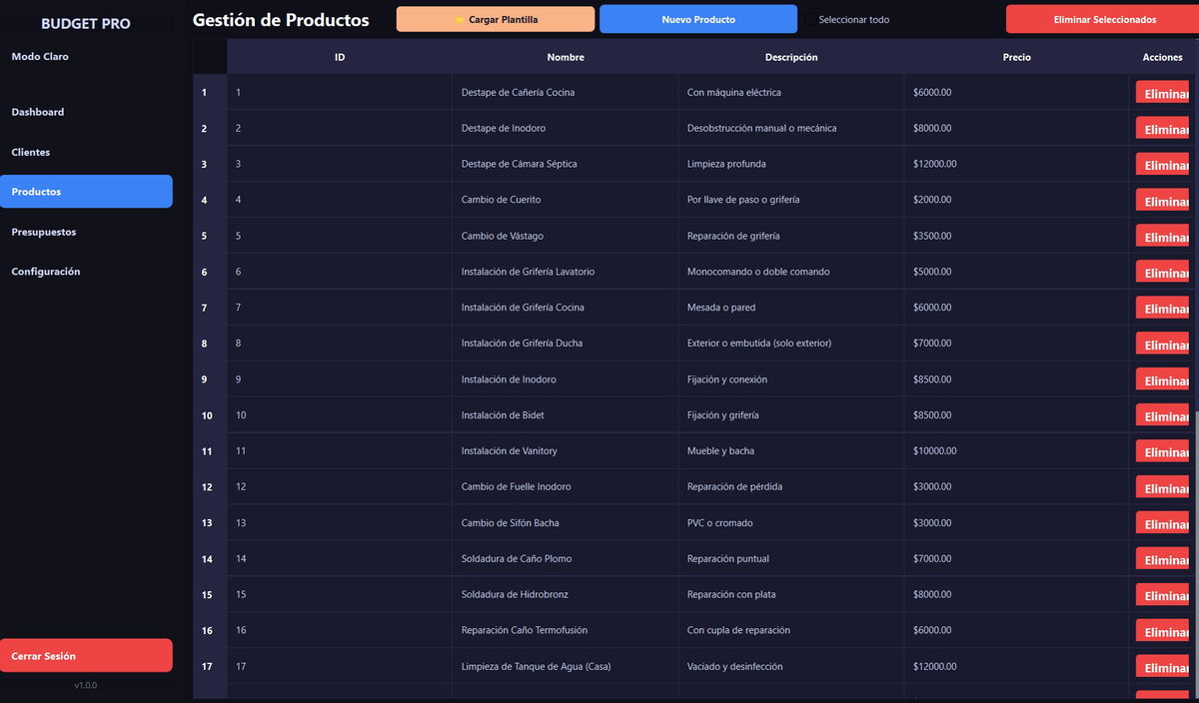Click the Cerrar Sesión button
1199x703 pixels.
coord(86,656)
